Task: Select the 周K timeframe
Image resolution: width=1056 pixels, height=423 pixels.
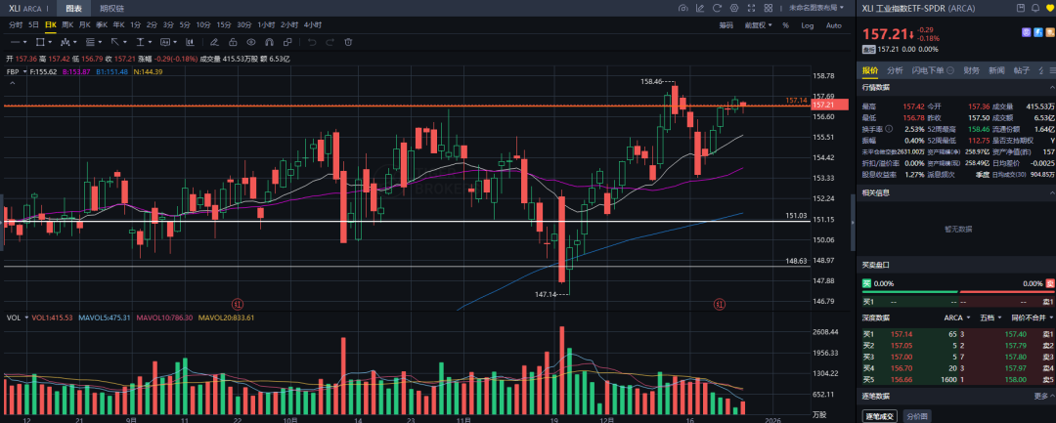Action: click(x=67, y=24)
